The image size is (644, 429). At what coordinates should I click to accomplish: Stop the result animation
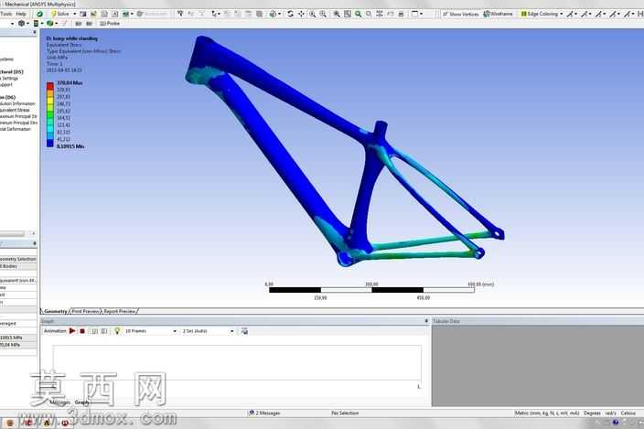point(82,331)
